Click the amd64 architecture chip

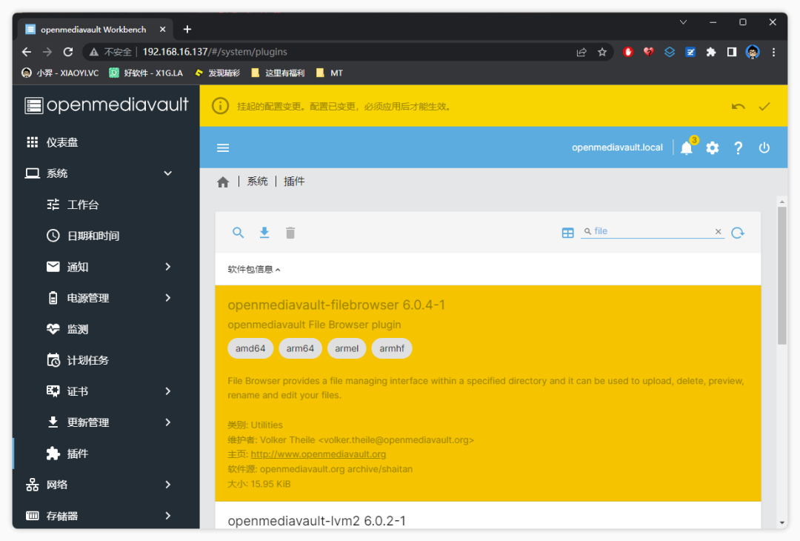250,348
